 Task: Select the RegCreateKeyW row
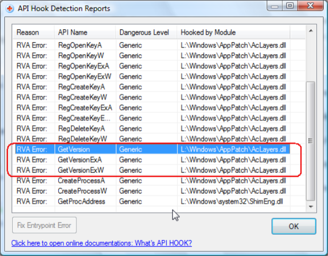tap(152, 97)
